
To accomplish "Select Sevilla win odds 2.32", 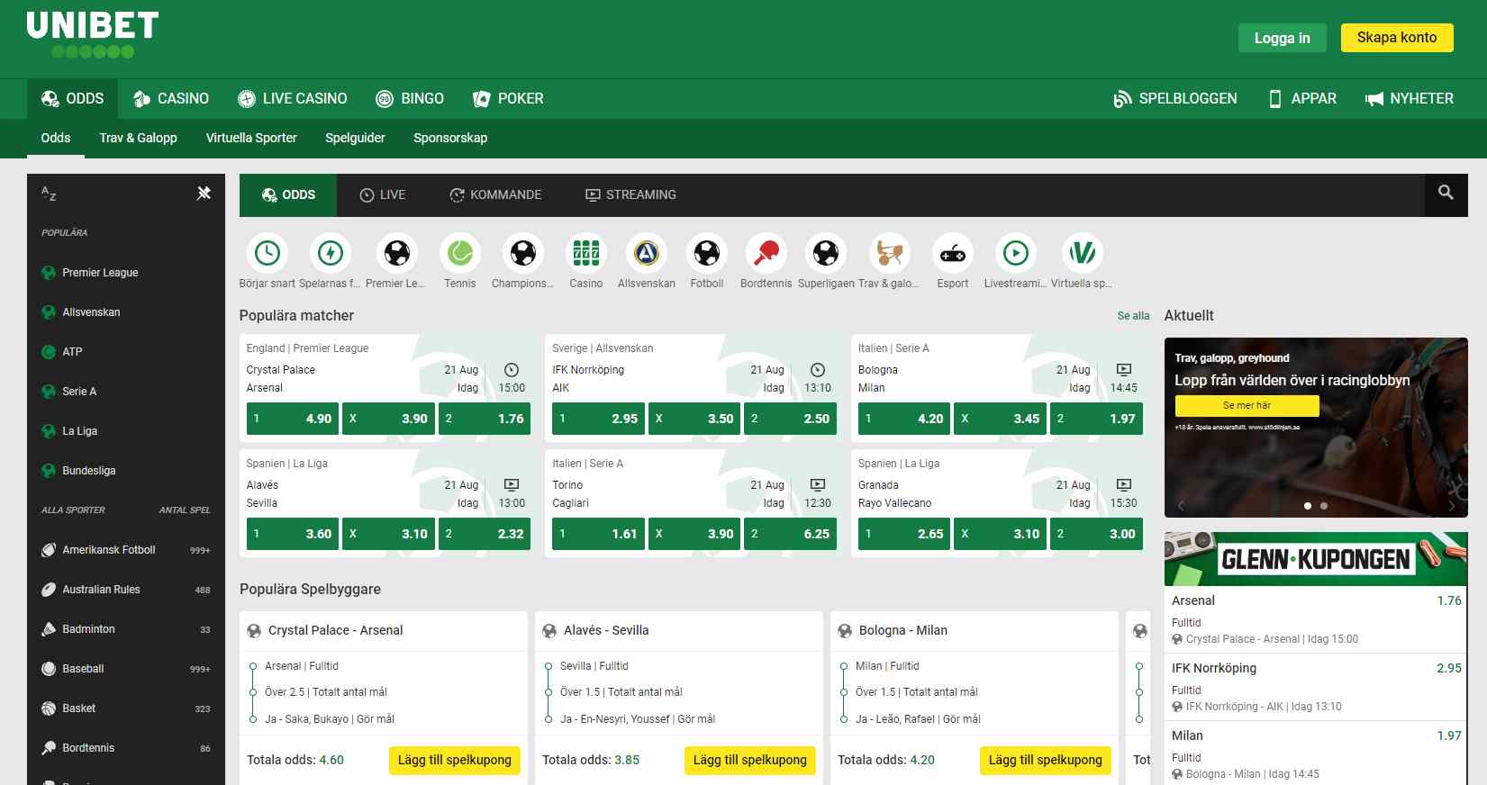I will (485, 534).
